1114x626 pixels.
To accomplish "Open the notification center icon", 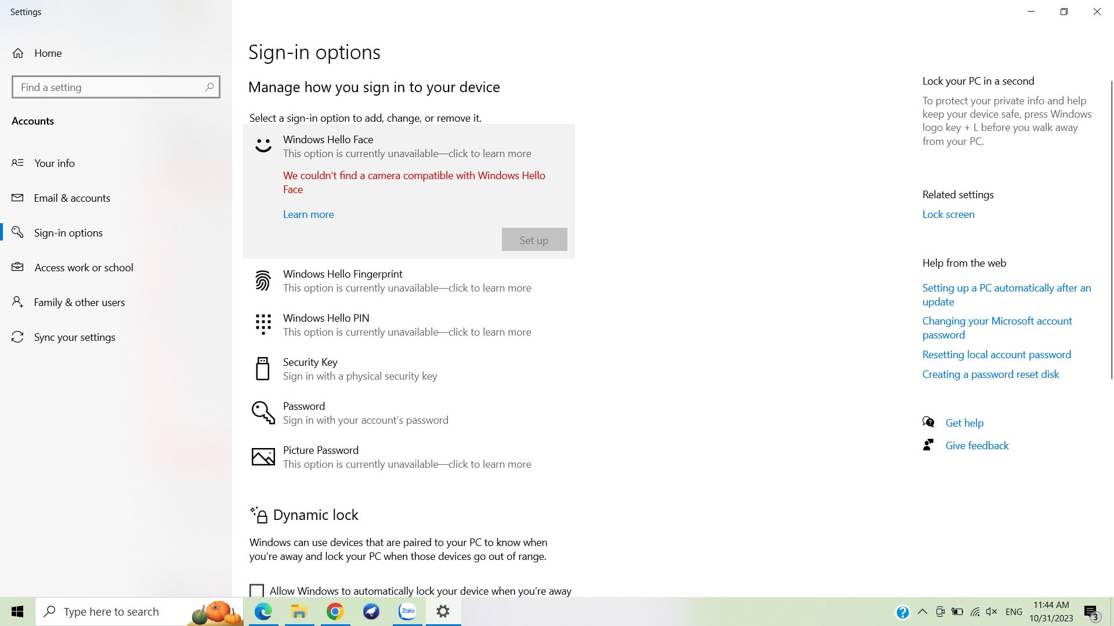I will 1091,612.
